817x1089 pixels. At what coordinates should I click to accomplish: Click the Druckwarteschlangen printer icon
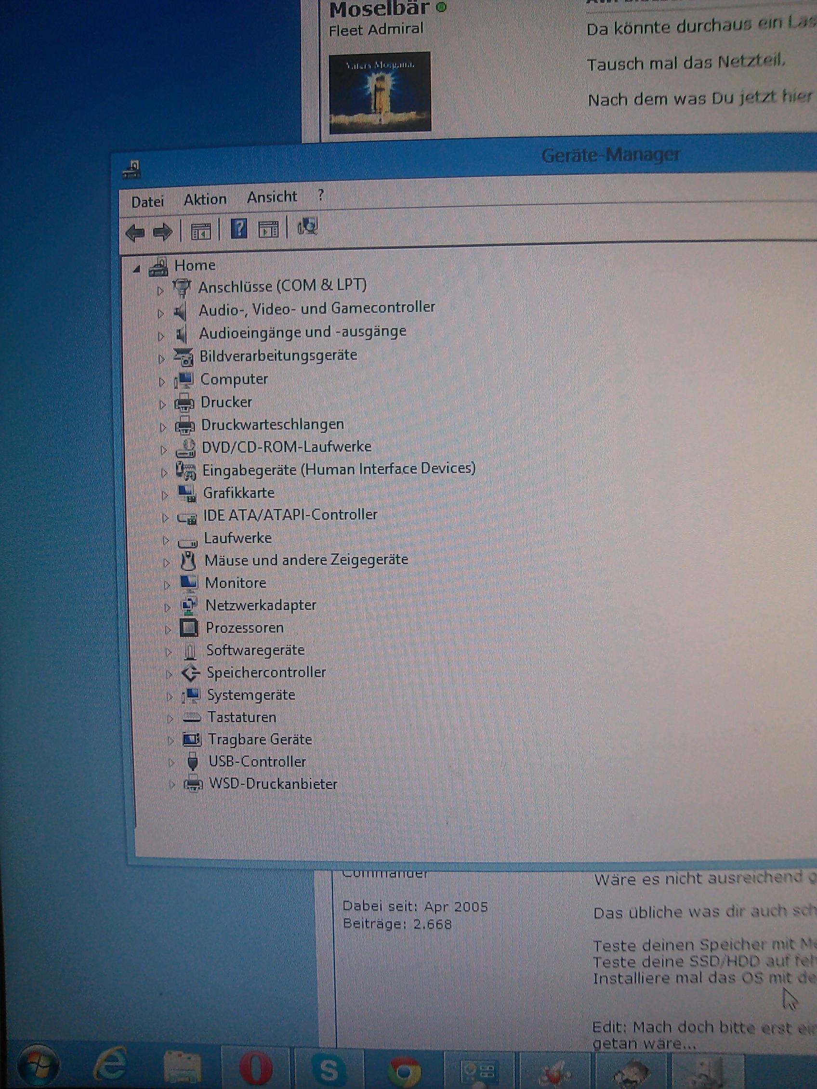click(x=185, y=426)
